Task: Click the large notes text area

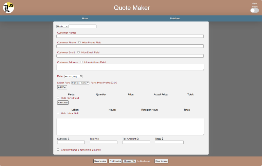Action: tap(130, 127)
